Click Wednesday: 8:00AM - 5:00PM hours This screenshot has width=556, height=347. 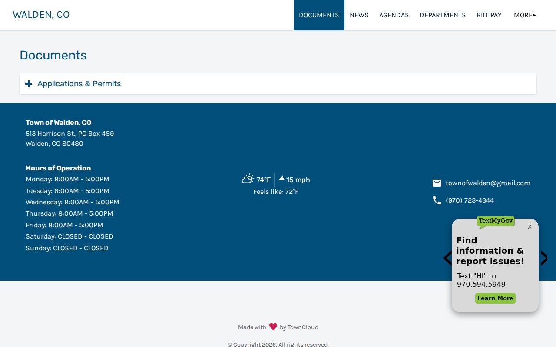click(x=73, y=202)
